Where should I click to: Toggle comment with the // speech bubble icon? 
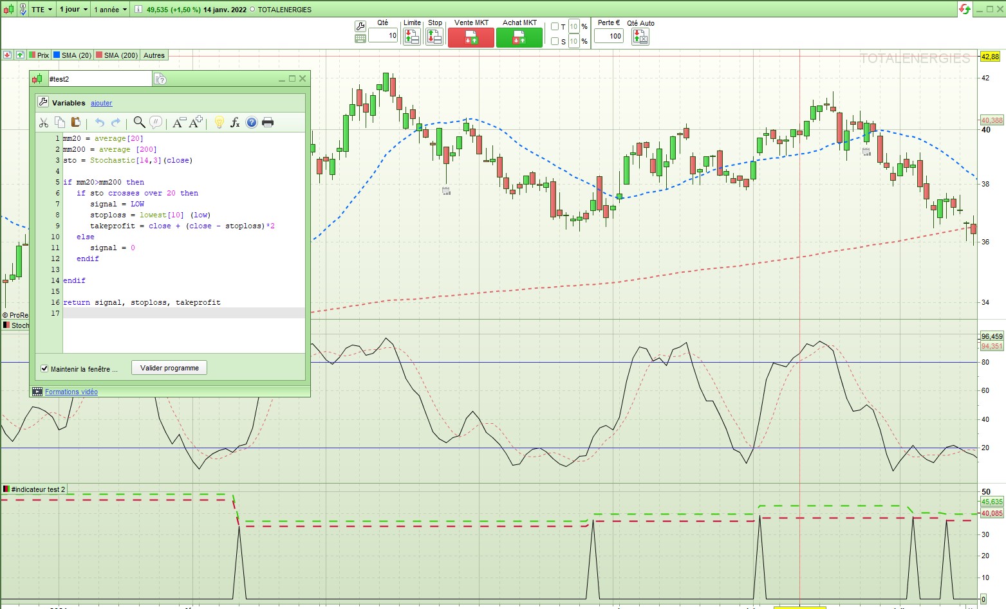pyautogui.click(x=156, y=122)
